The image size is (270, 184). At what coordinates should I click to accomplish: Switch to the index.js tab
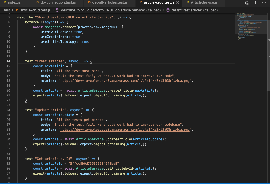point(14,2)
